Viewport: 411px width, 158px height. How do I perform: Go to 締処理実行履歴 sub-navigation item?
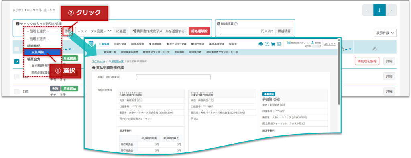click(130, 52)
